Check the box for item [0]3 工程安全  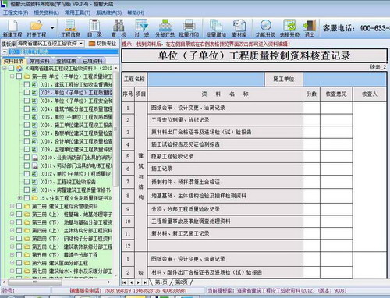tap(27, 101)
